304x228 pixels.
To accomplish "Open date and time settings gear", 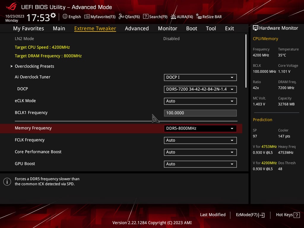I will click(53, 15).
